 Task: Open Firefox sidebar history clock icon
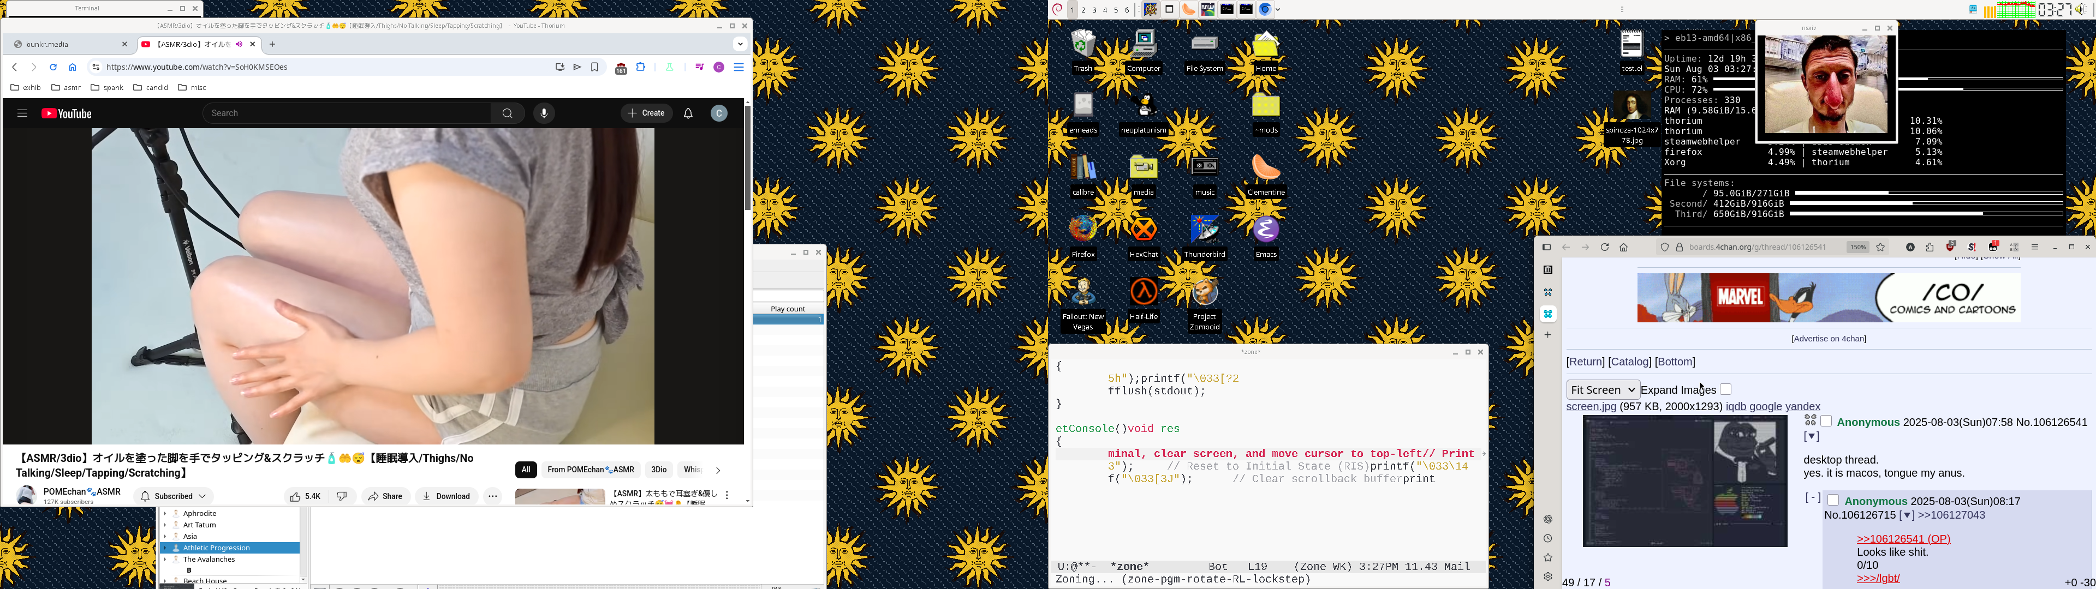[1547, 539]
